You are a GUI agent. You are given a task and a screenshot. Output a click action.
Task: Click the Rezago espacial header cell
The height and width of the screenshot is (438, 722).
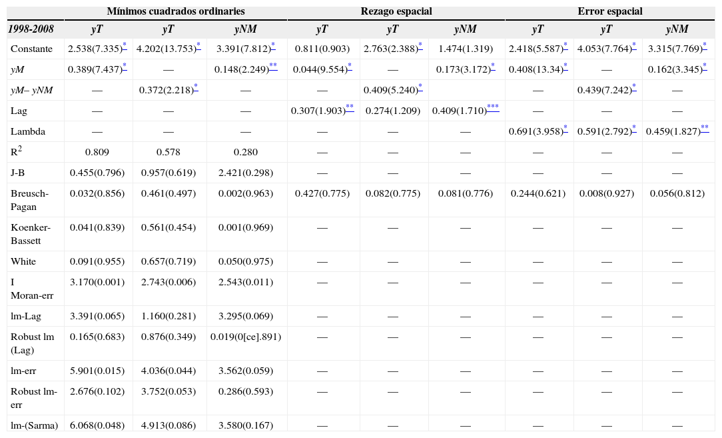coord(396,11)
